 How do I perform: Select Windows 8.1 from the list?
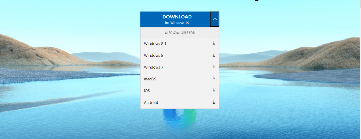(x=180, y=44)
